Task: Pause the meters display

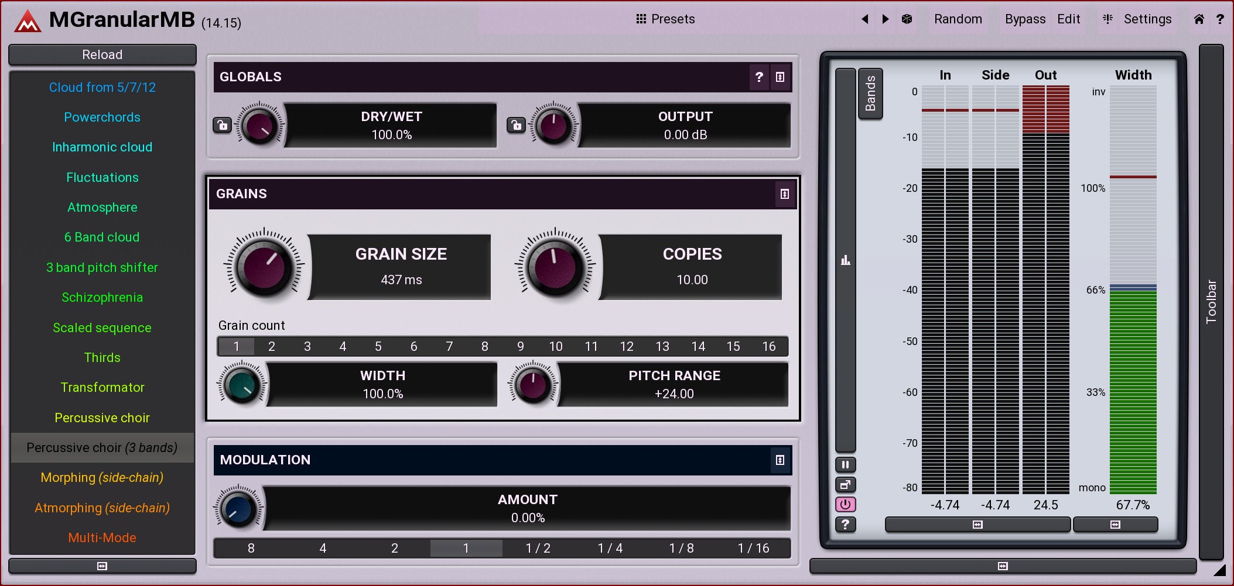Action: coord(845,465)
